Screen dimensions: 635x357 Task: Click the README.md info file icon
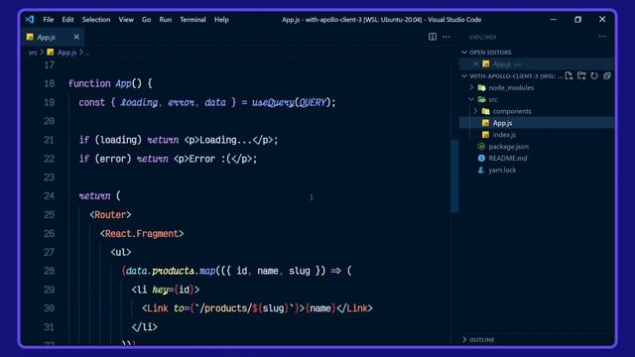click(x=481, y=159)
